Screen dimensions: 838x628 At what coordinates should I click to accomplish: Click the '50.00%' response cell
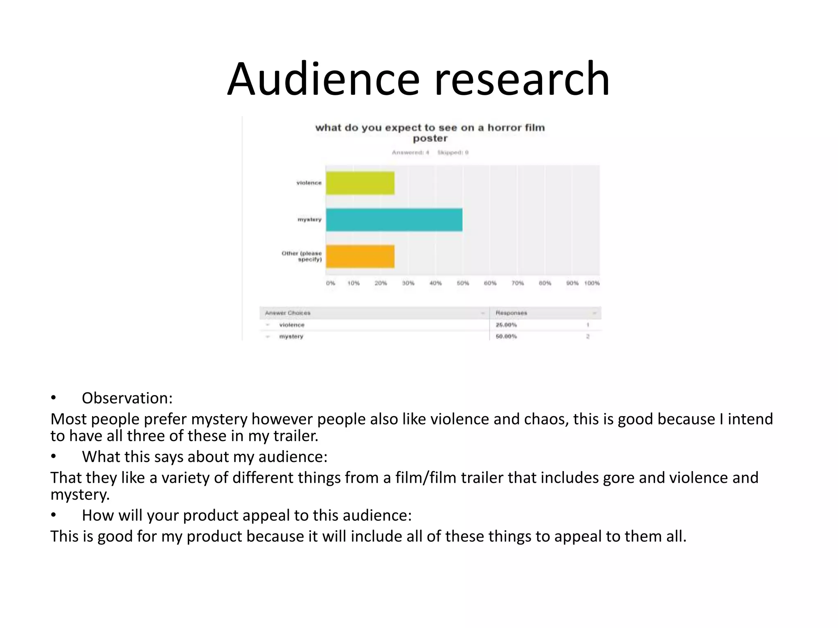tap(506, 336)
